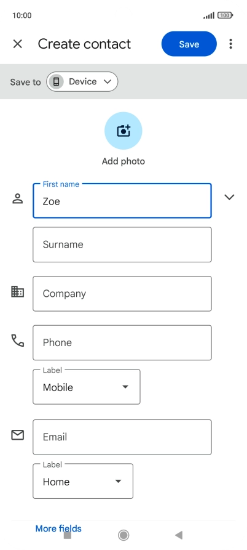Focus the Email input field
Viewport: 247px width, 550px height.
[122, 437]
